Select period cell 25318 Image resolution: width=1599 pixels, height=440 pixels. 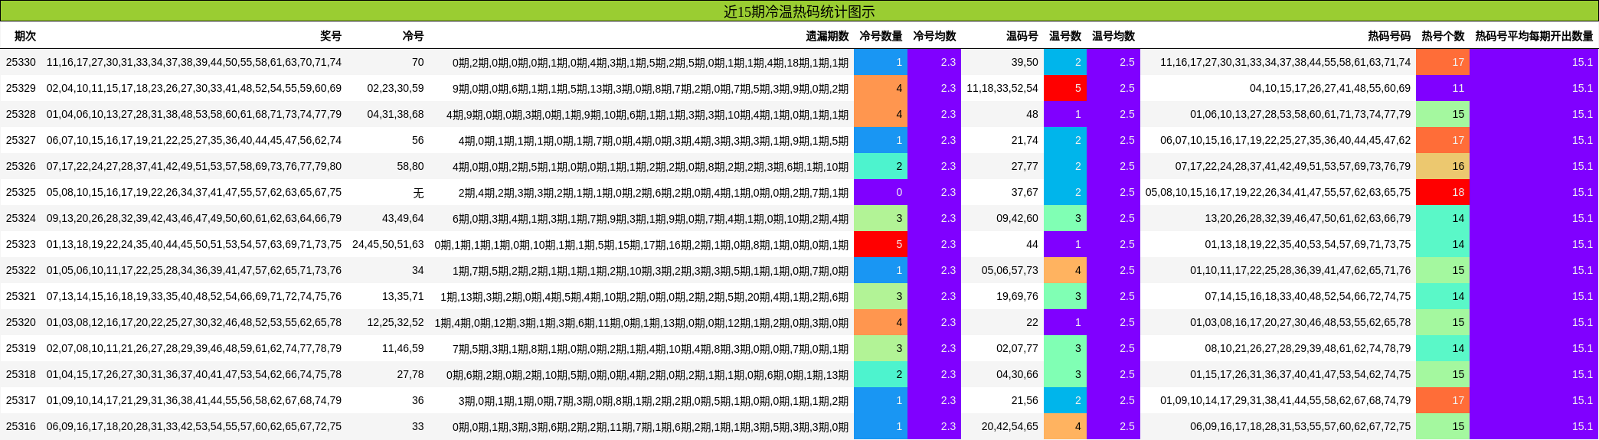pos(21,374)
